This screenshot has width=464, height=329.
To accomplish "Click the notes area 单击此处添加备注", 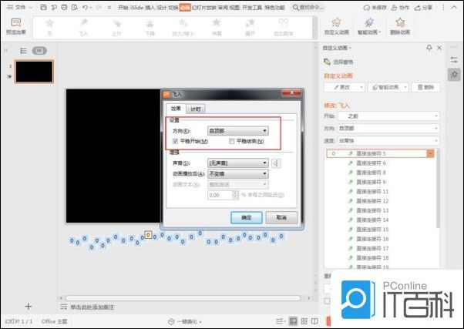I will pyautogui.click(x=92, y=307).
